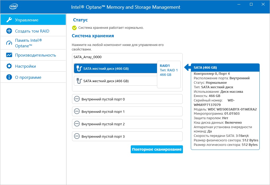Click the cable icon on the second SATA disk
Viewport: 270px width, 185px height.
[78, 81]
